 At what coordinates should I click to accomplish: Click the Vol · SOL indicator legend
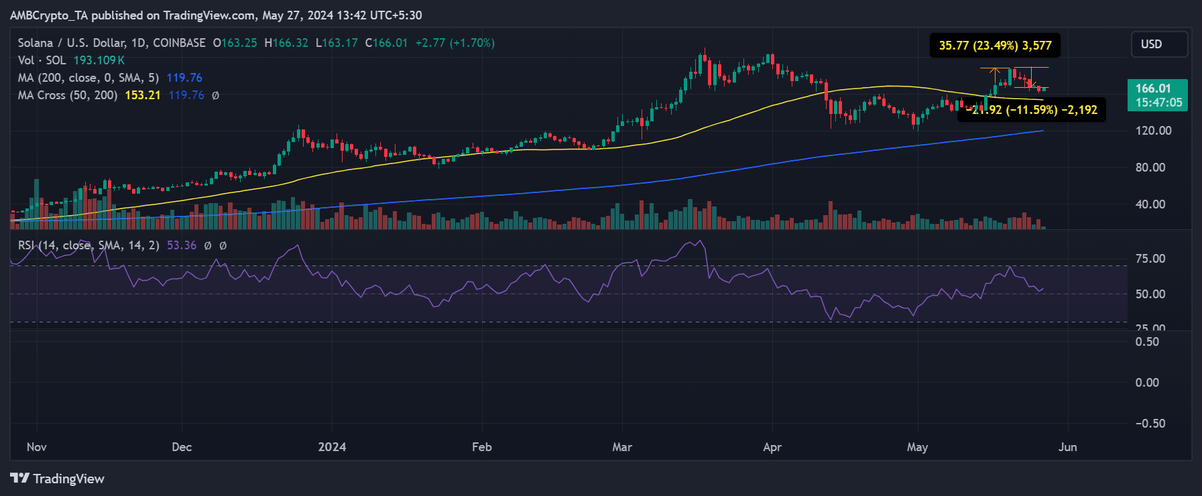pos(42,60)
